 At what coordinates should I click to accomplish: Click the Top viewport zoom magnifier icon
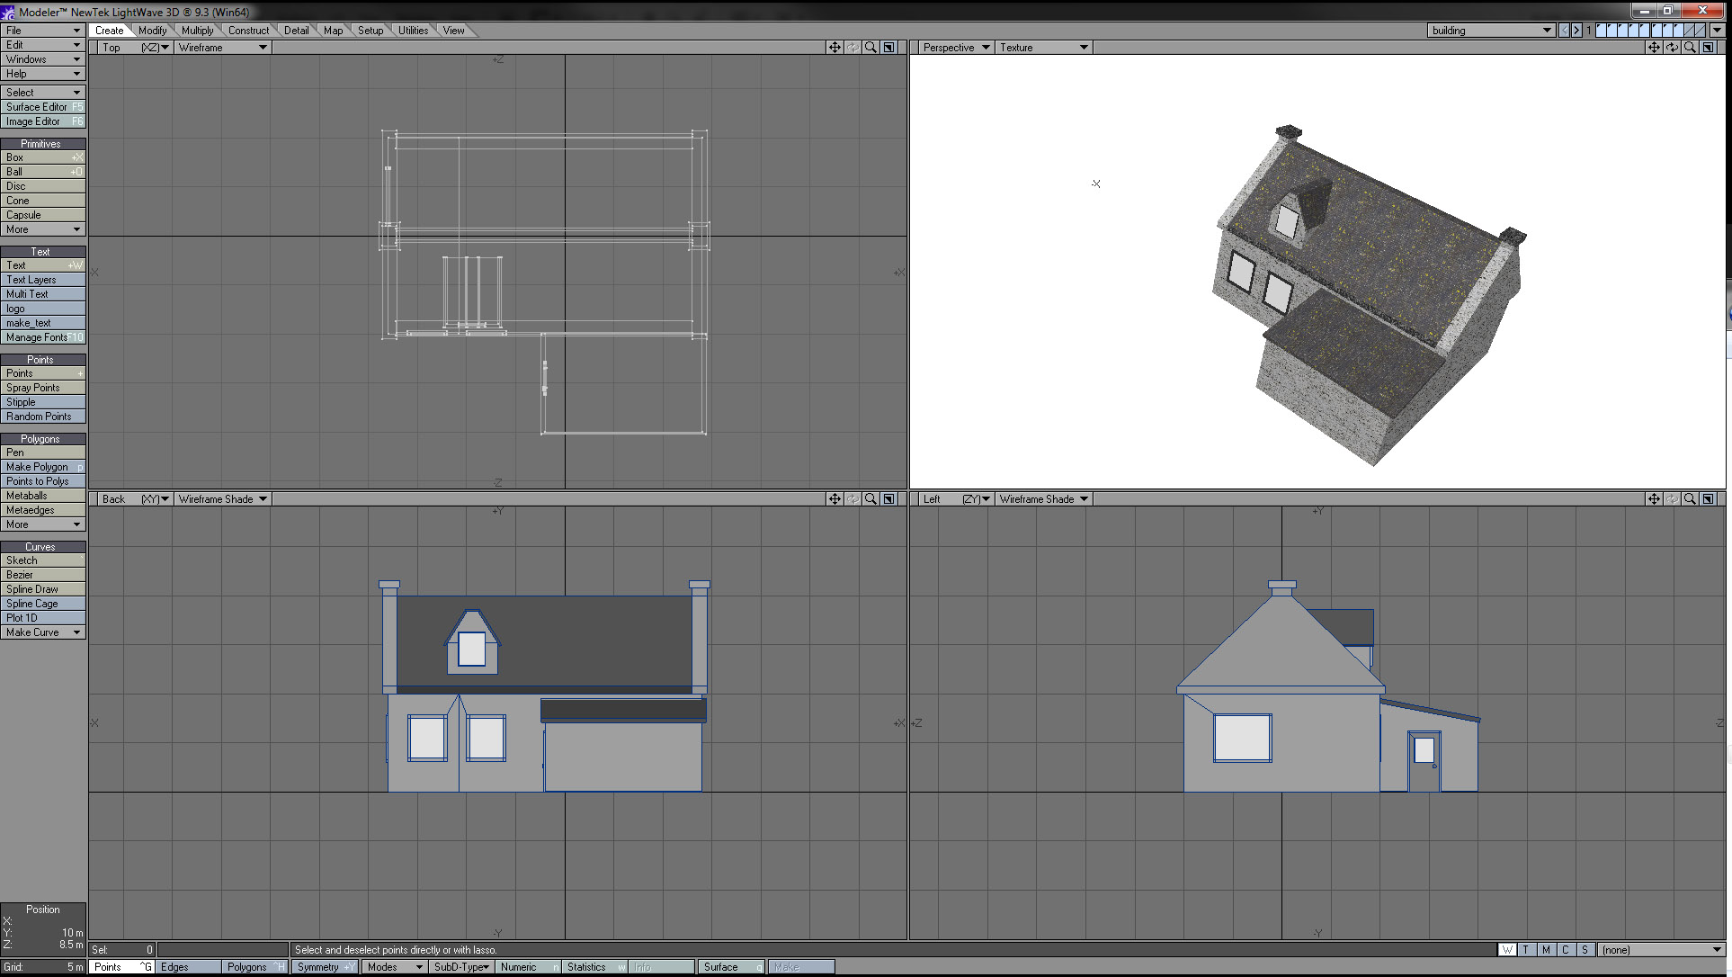click(x=870, y=48)
